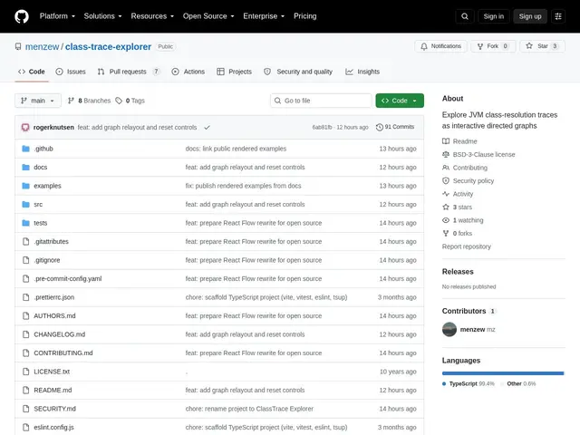View the 91 Commits history

[395, 127]
